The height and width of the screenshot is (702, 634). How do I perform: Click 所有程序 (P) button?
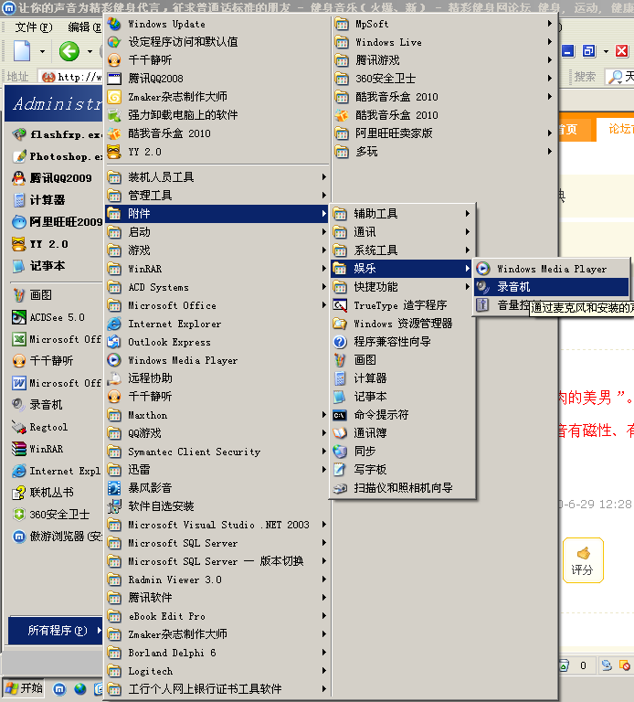click(x=56, y=631)
